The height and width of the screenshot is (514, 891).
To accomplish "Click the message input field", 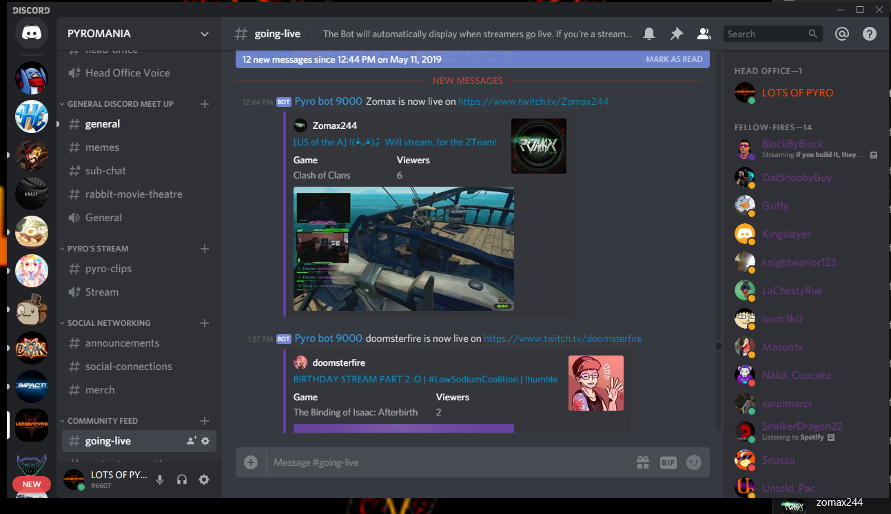I will point(441,462).
